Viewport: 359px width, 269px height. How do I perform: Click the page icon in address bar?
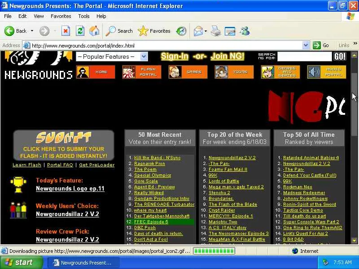click(x=27, y=45)
